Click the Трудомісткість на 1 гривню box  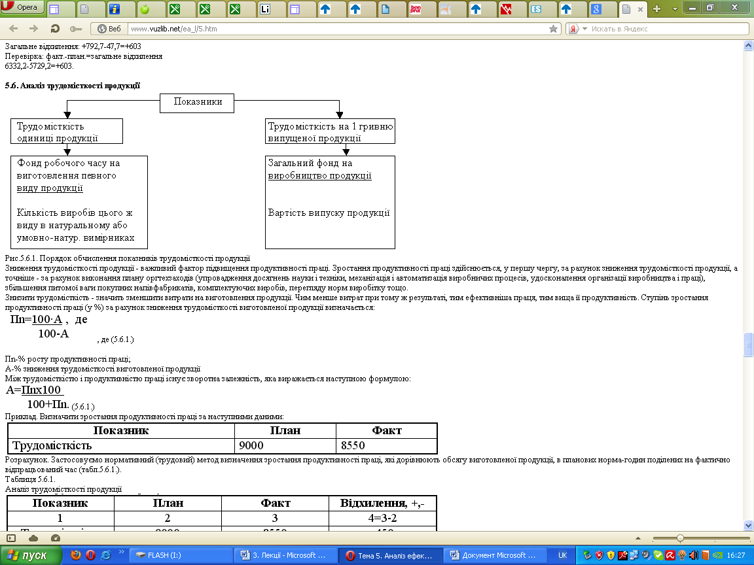pyautogui.click(x=330, y=131)
